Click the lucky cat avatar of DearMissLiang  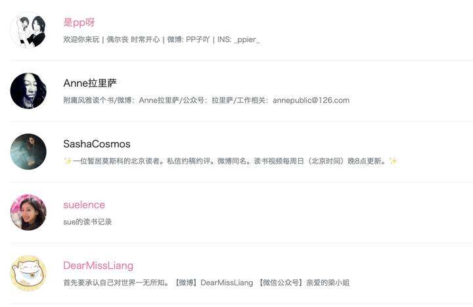[28, 273]
